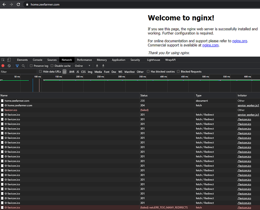Click the 200 status cell

pyautogui.click(x=142, y=101)
